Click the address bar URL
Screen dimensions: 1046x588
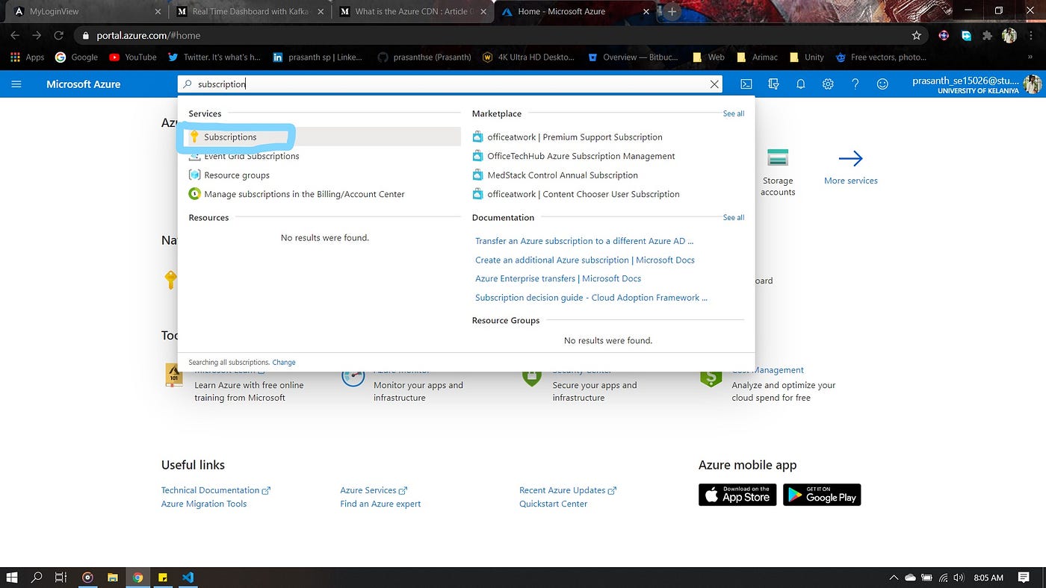tap(149, 35)
